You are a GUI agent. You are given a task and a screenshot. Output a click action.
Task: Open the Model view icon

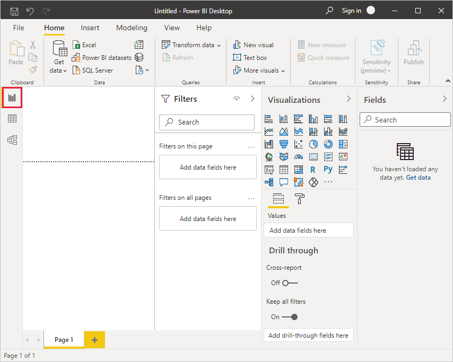(12, 140)
